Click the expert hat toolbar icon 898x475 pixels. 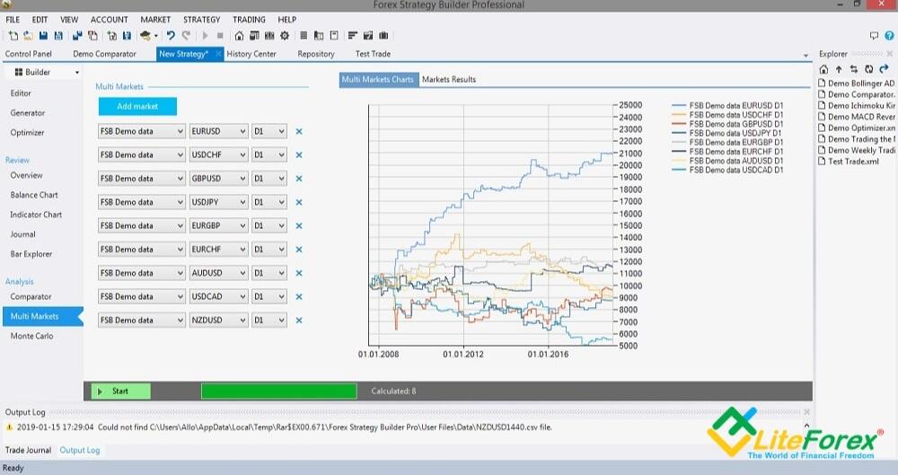coord(145,36)
